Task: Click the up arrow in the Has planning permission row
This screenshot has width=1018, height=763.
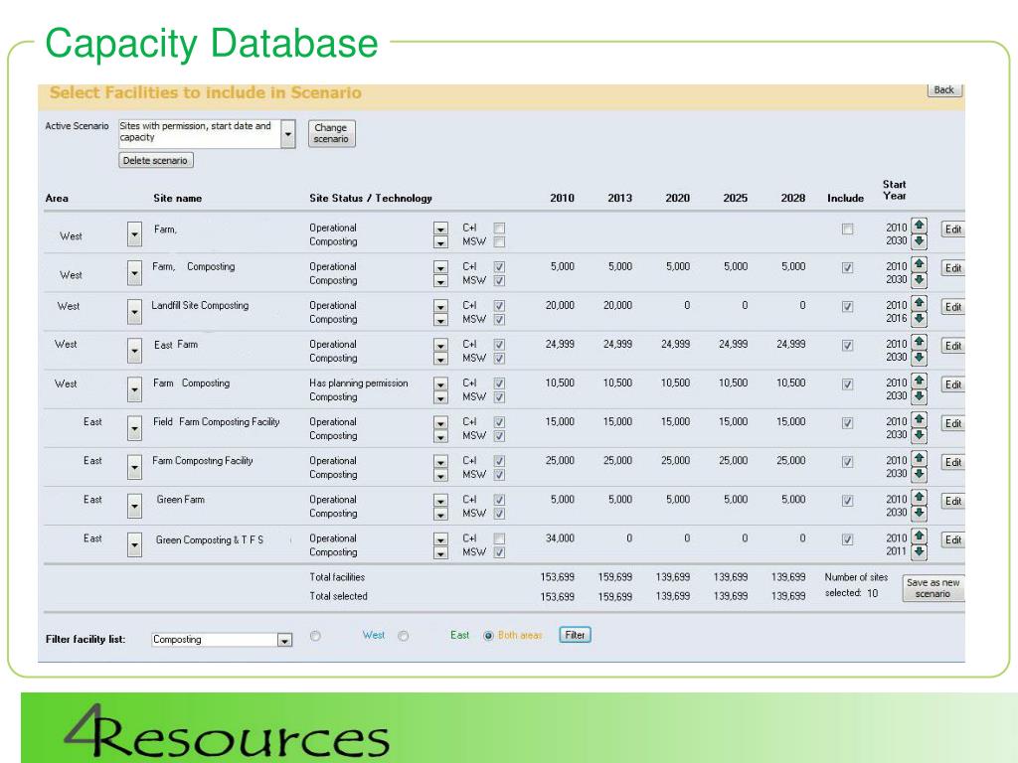Action: tap(919, 381)
